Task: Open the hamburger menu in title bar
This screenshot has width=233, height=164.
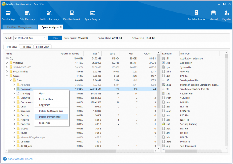Action: [x=214, y=4]
